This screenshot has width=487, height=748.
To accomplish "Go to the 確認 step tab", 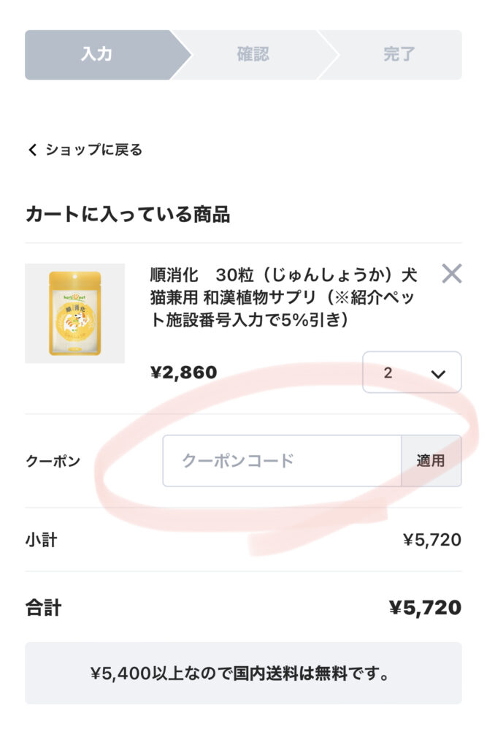I will (253, 55).
